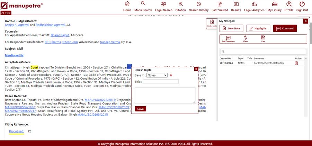Open Legal Search scales icon
Screen dimensions: 312x146
[163, 4]
